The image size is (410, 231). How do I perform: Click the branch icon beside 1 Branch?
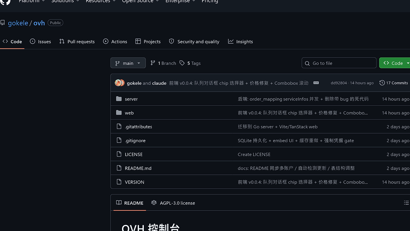point(153,63)
